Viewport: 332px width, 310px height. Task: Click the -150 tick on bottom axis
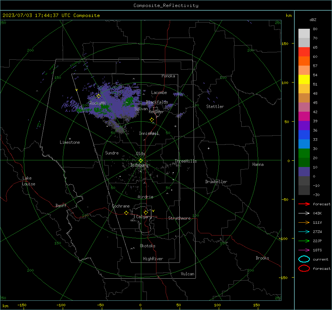pyautogui.click(x=22, y=305)
